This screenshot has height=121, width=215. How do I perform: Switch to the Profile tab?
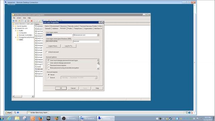tap(70, 29)
